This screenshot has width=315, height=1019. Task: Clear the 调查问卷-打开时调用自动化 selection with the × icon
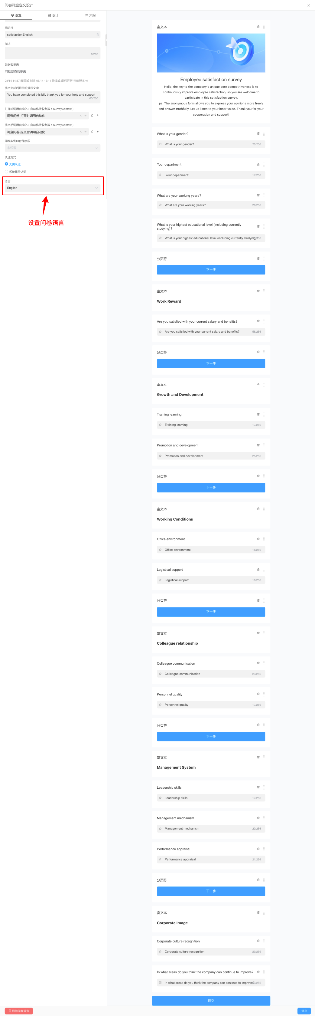coord(81,116)
